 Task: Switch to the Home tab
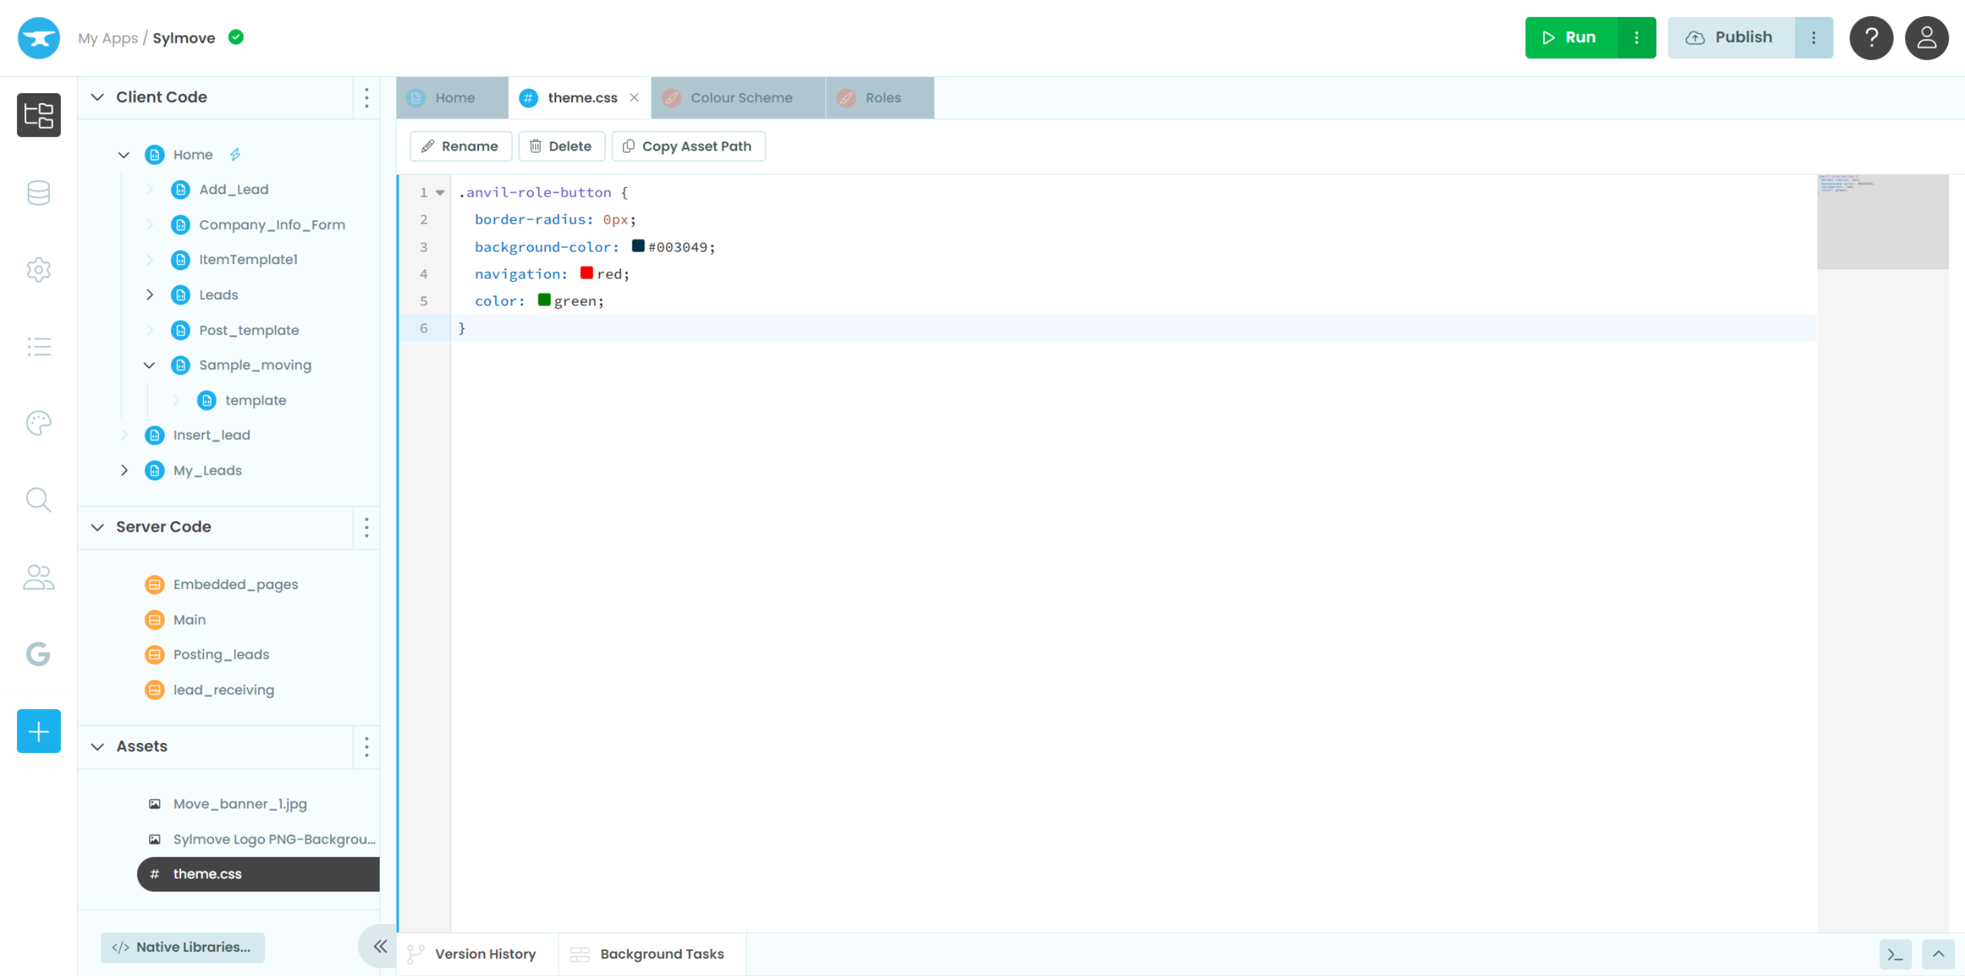[453, 97]
